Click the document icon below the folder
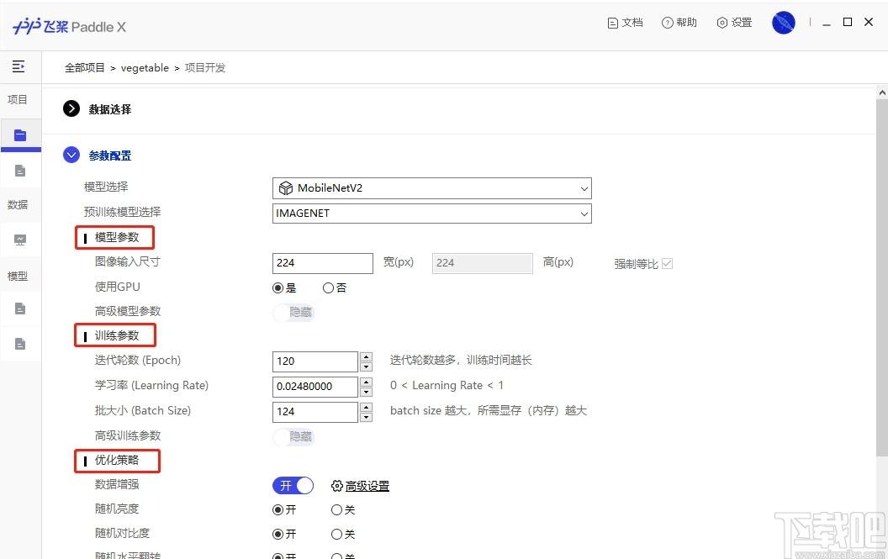 [x=20, y=171]
